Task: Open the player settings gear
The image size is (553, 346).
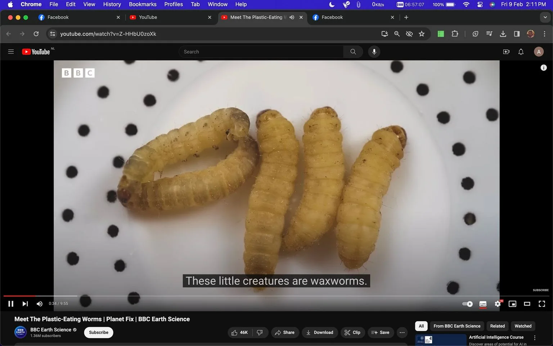Action: 498,304
